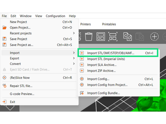
Task: Open G-code Preview... entry
Action: pos(39,94)
